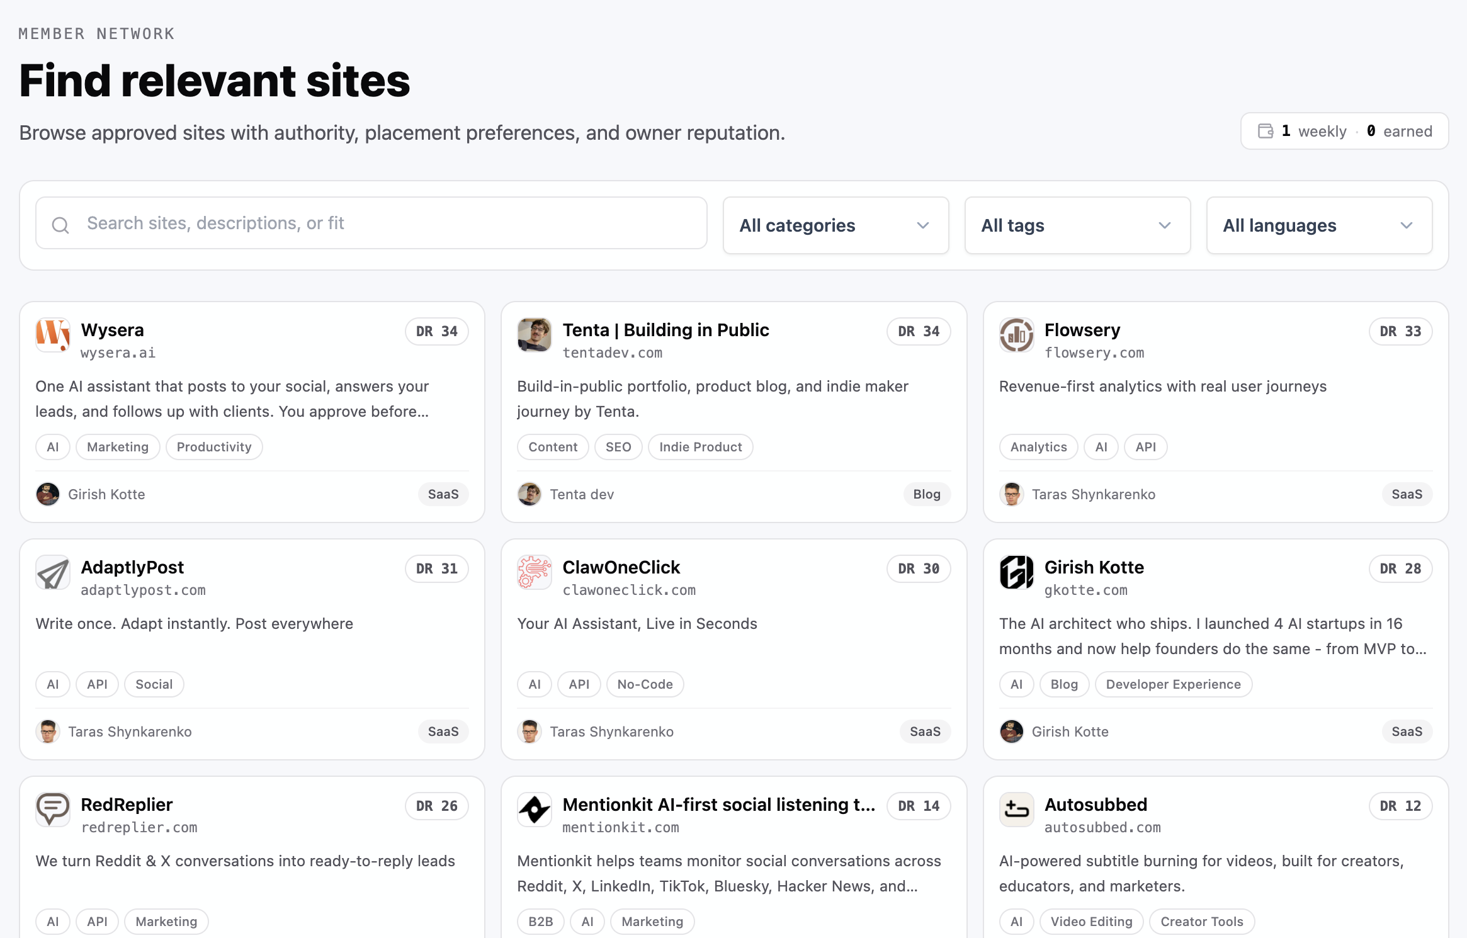Click the DR 30 badge on ClawOneClick
Screen dimensions: 1467x938
point(919,568)
